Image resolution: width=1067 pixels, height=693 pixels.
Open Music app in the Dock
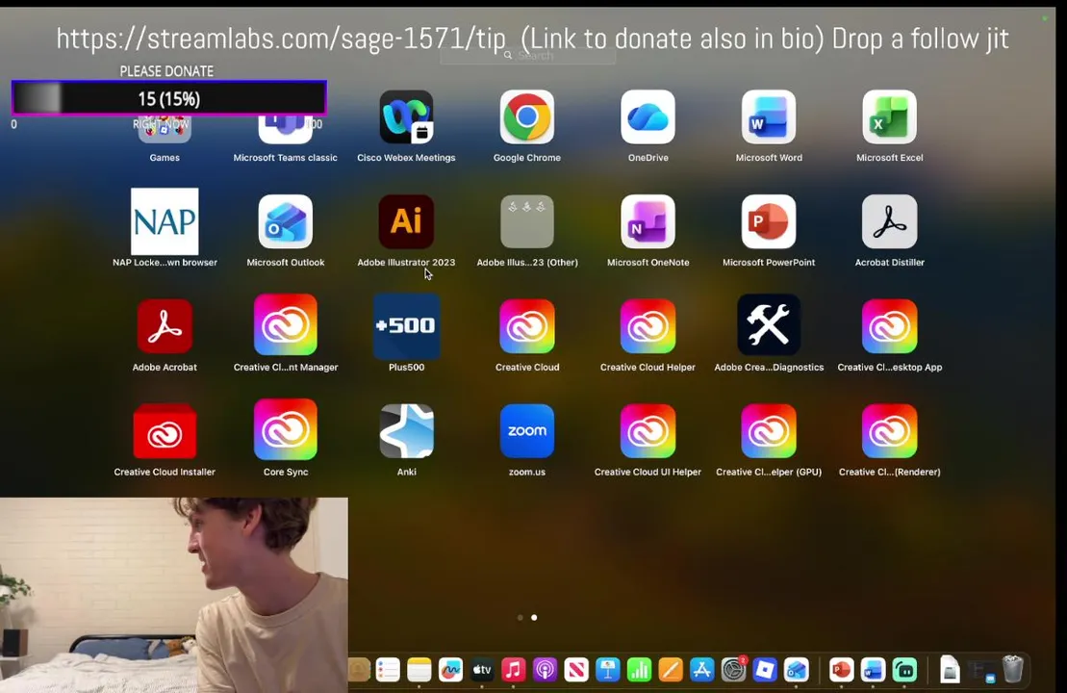pyautogui.click(x=514, y=670)
